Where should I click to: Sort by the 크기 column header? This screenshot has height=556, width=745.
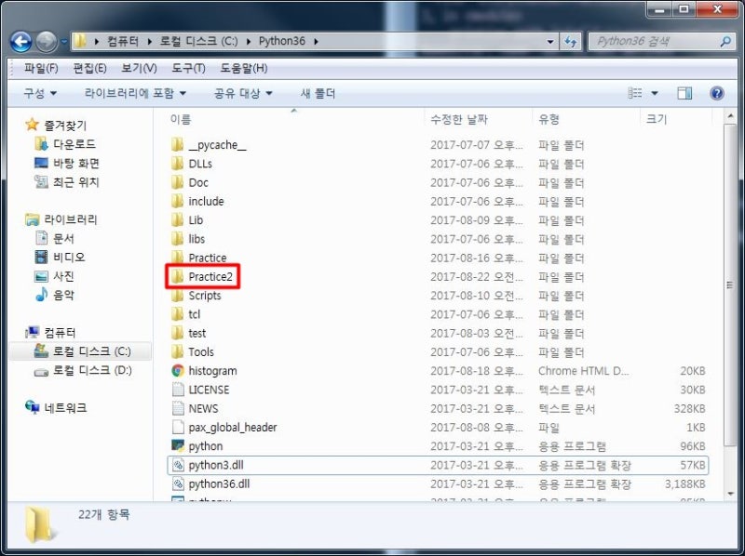point(657,120)
